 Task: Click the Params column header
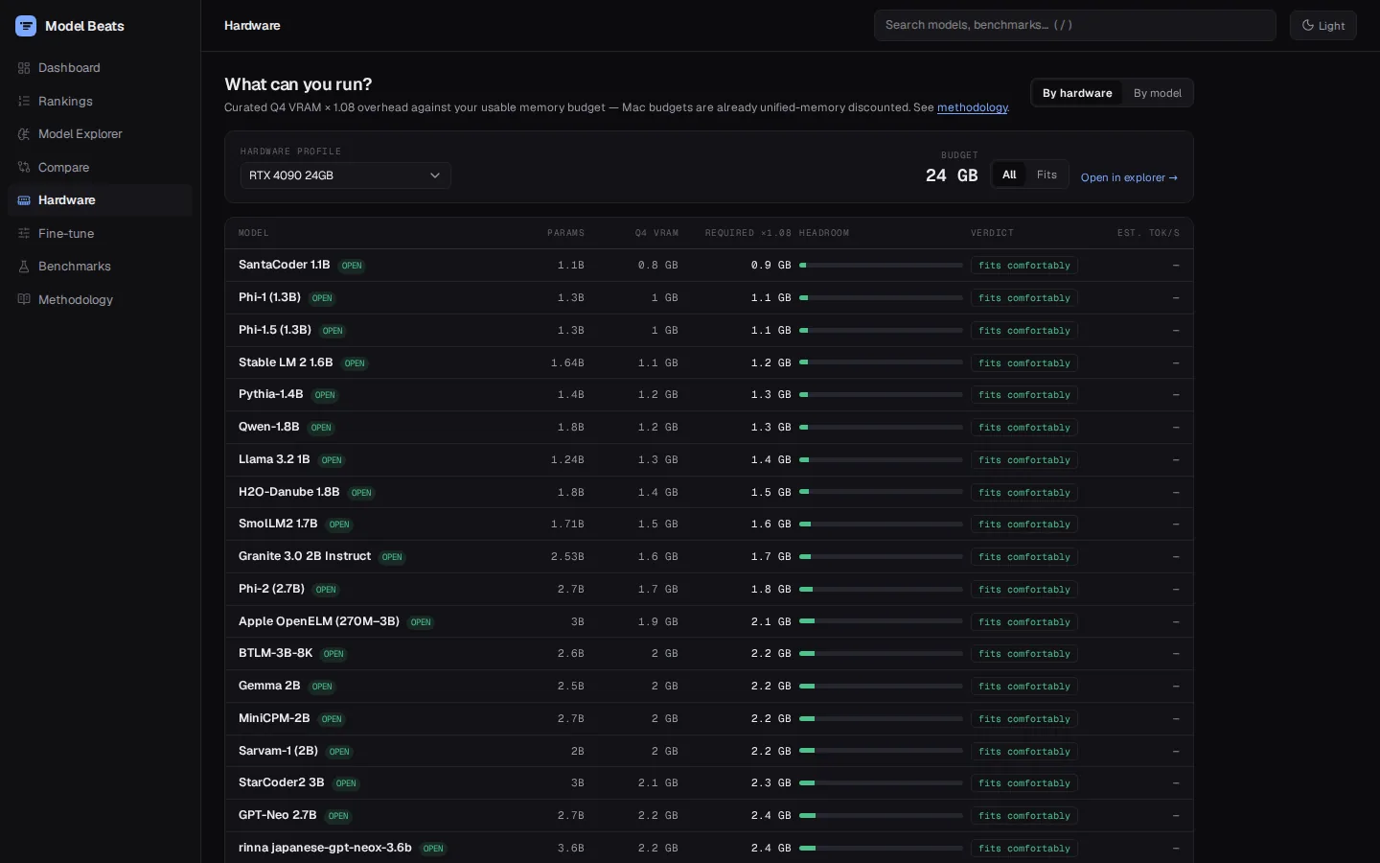565,233
